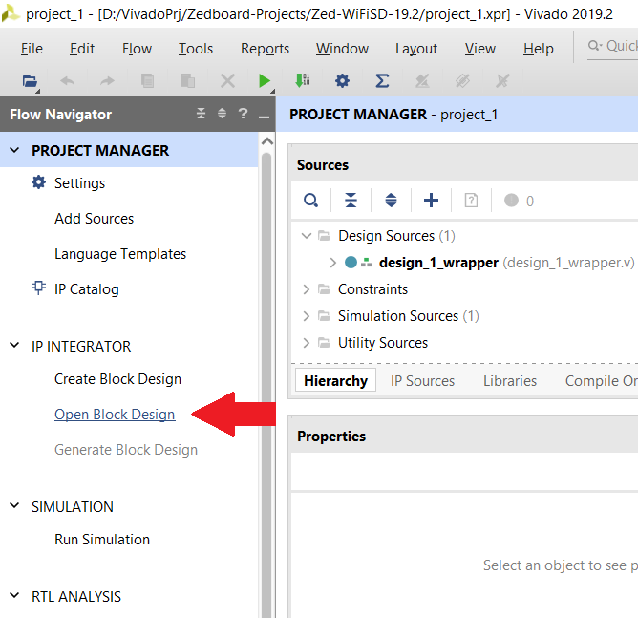Click the Open Block Design link
Image resolution: width=638 pixels, height=618 pixels.
point(115,415)
